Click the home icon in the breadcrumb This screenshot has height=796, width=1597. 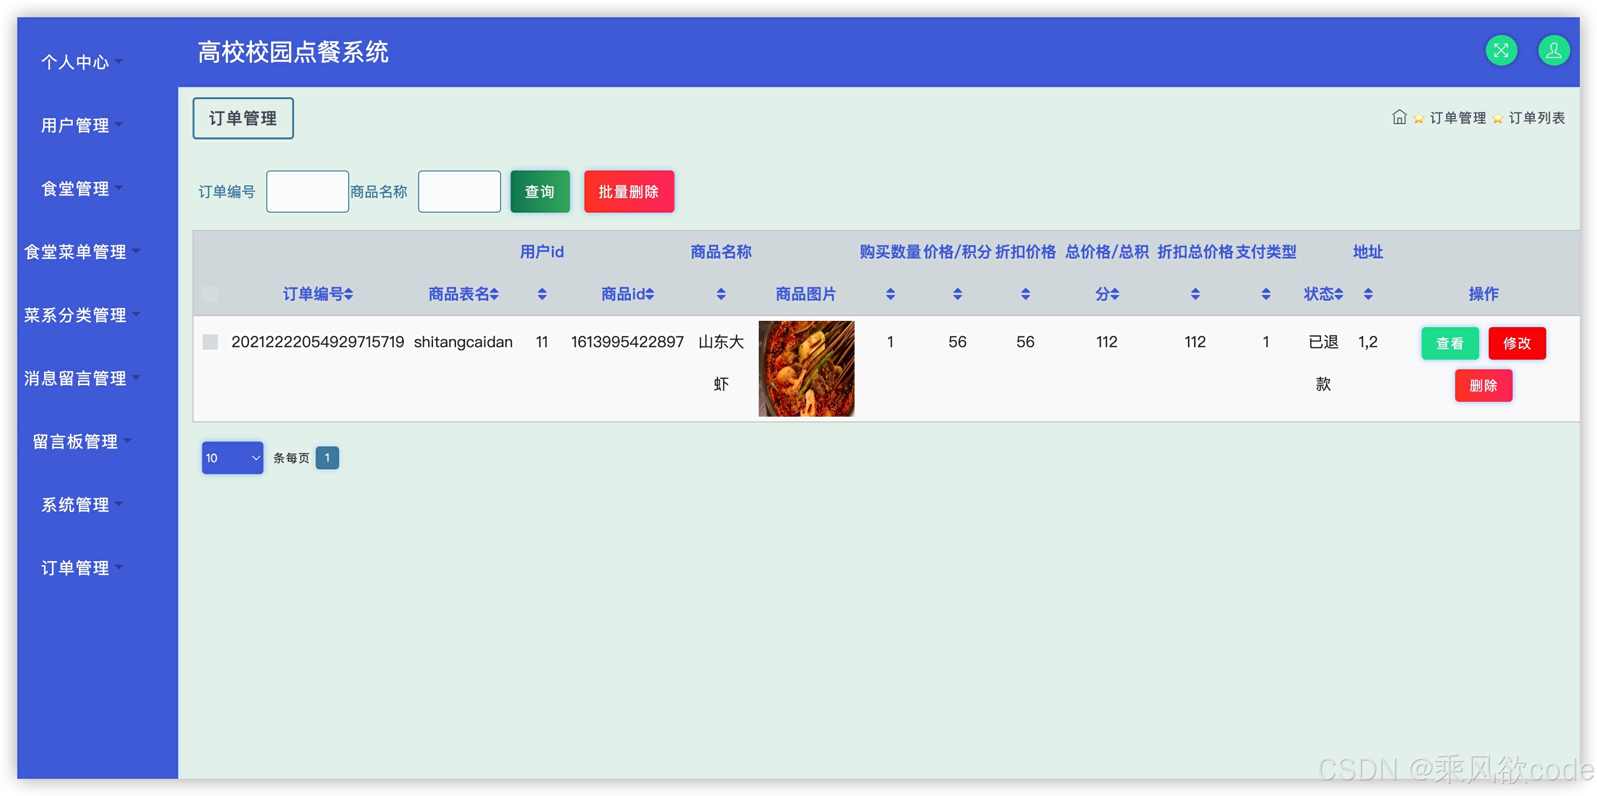pos(1399,117)
